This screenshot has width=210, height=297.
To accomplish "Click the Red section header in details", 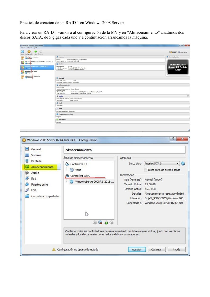I will (123, 103).
